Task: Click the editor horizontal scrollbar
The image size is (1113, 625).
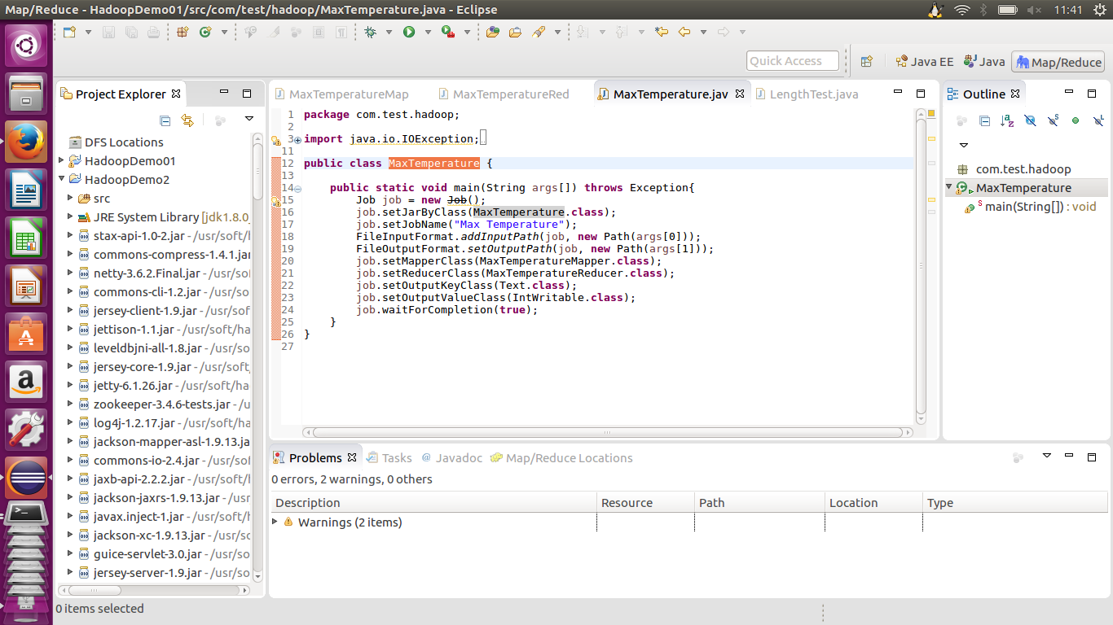Action: [607, 433]
